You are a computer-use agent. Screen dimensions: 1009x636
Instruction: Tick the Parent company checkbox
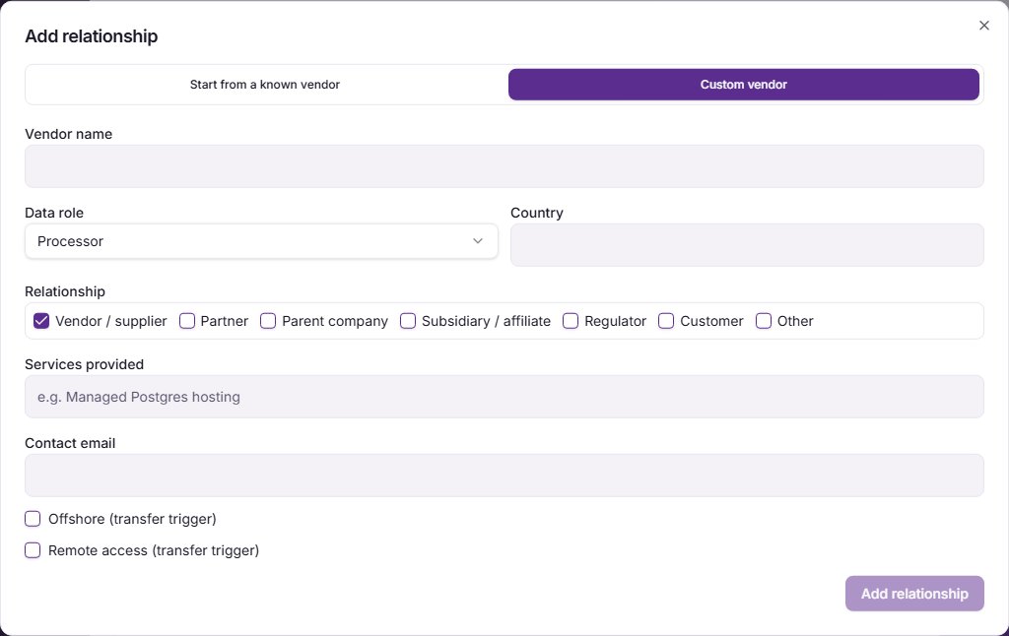[268, 321]
